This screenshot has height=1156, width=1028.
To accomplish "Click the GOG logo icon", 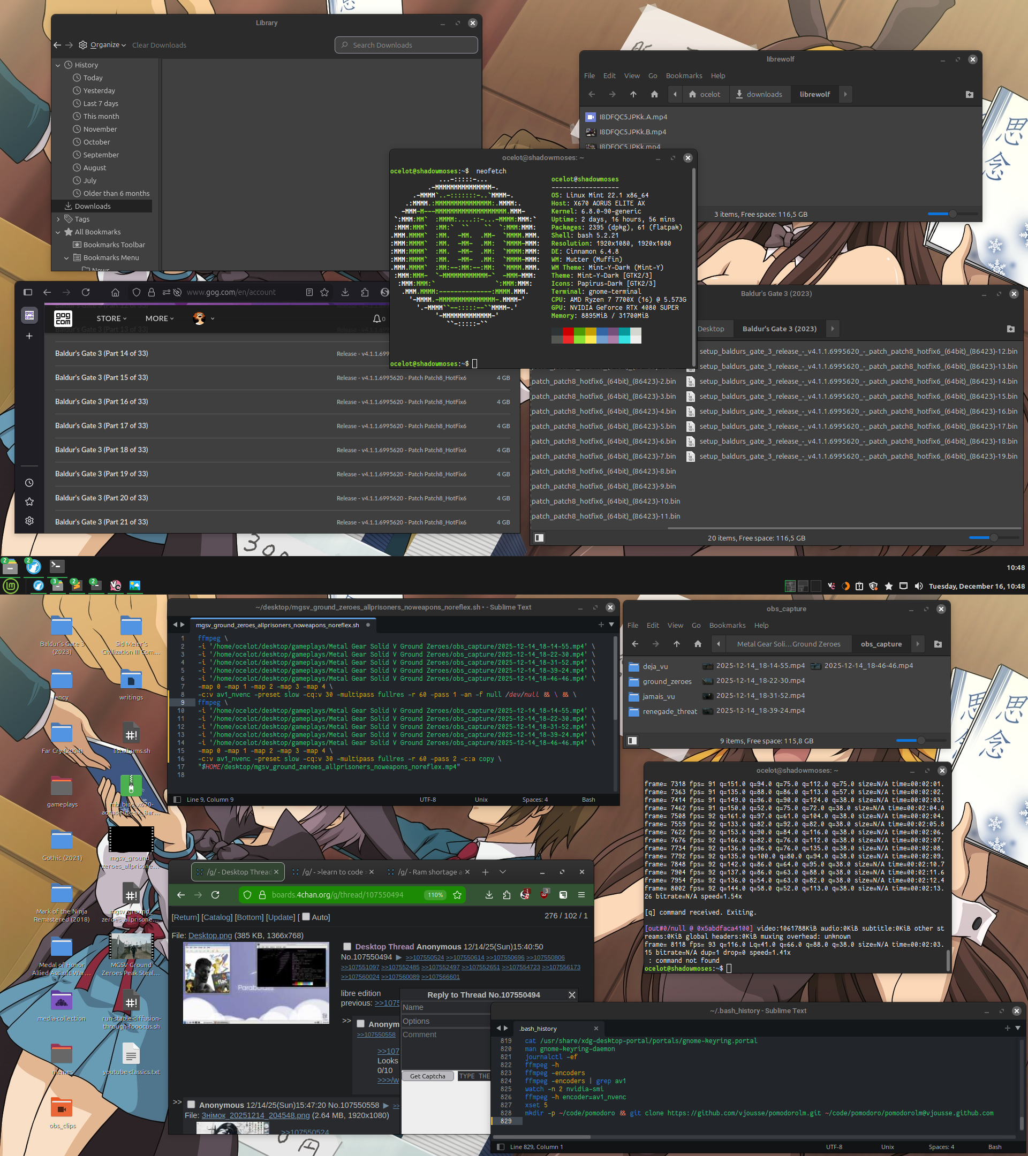I will pyautogui.click(x=63, y=318).
